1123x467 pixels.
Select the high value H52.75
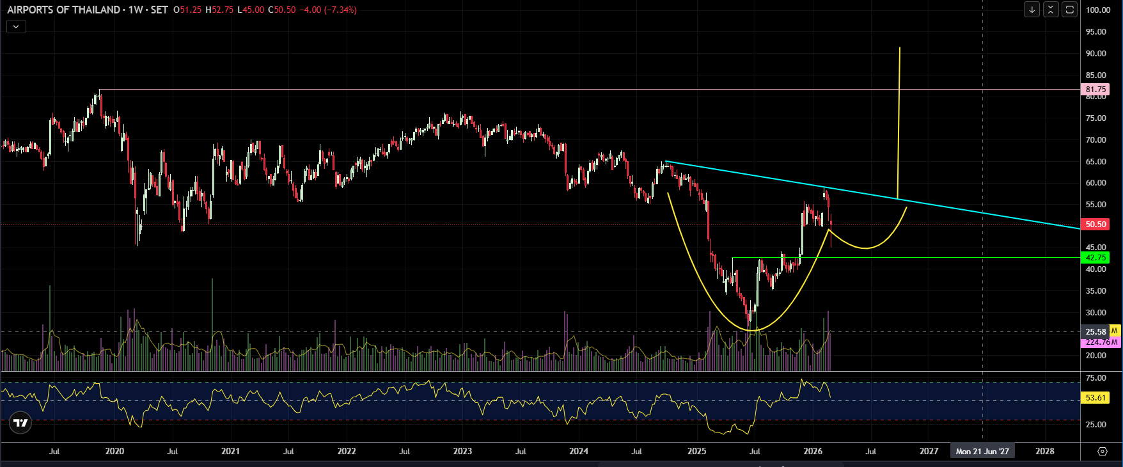[219, 10]
